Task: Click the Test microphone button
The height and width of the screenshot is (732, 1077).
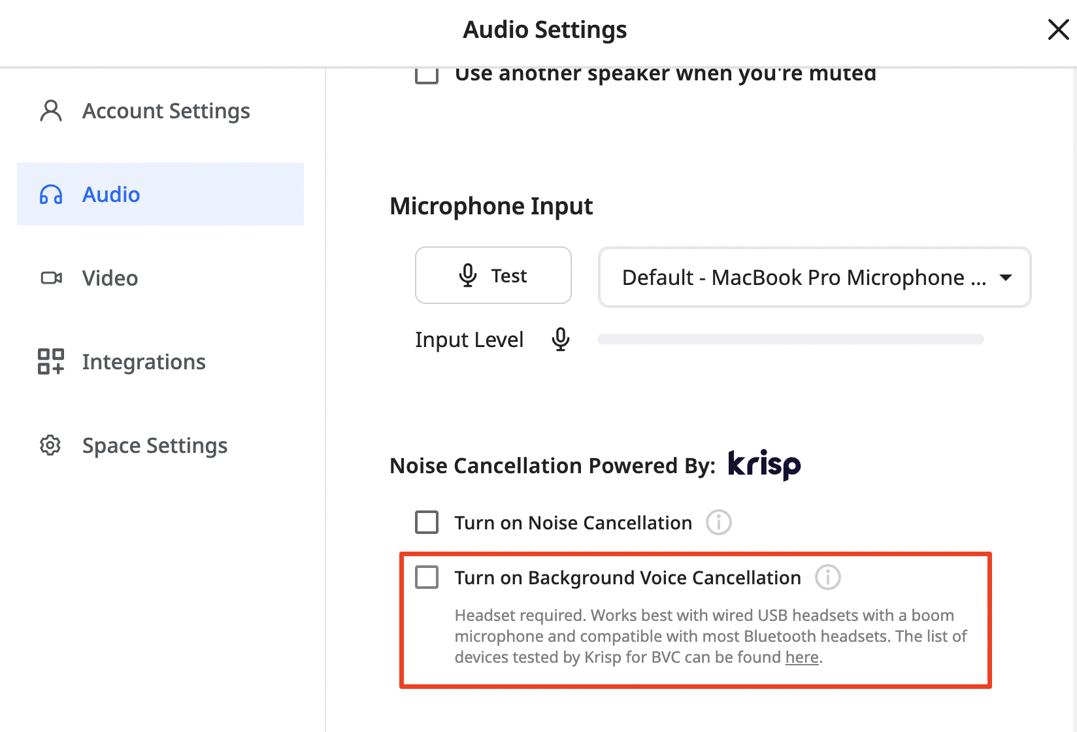Action: coord(493,275)
